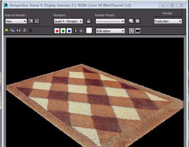Screen dimensions: 189x147
Task: Click the Toggle UI Overlay icon
Action: coord(132,31)
